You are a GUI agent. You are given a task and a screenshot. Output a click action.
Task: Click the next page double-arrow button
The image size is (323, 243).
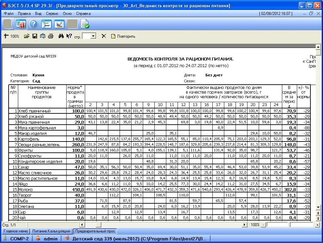click(318, 219)
